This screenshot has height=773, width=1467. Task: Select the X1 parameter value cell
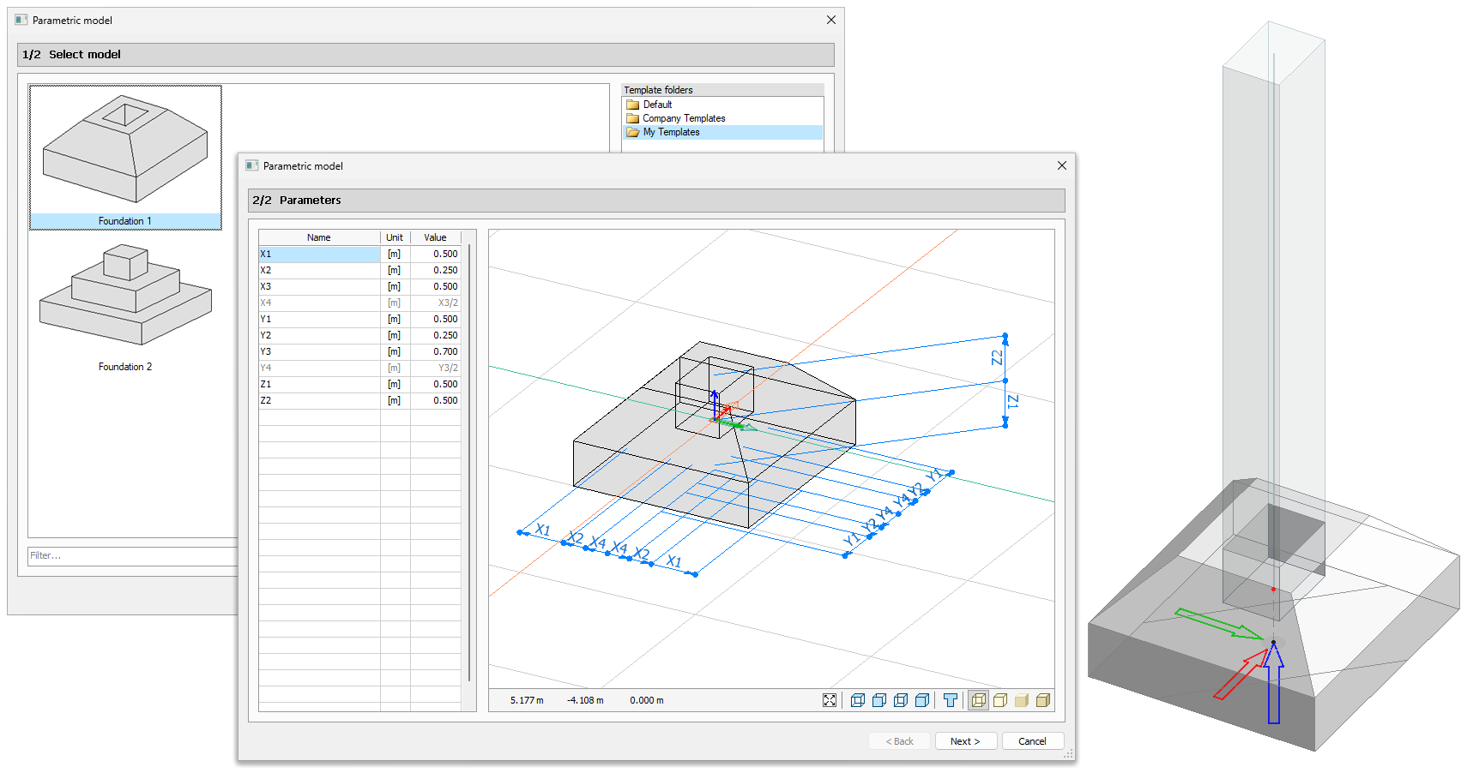[436, 255]
